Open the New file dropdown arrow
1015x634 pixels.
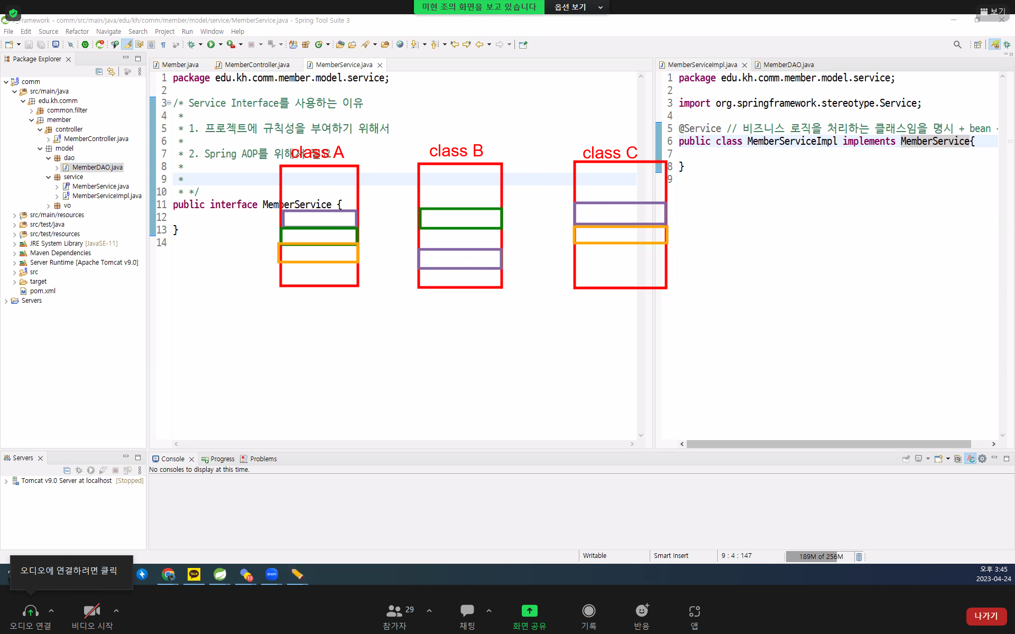[x=19, y=44]
